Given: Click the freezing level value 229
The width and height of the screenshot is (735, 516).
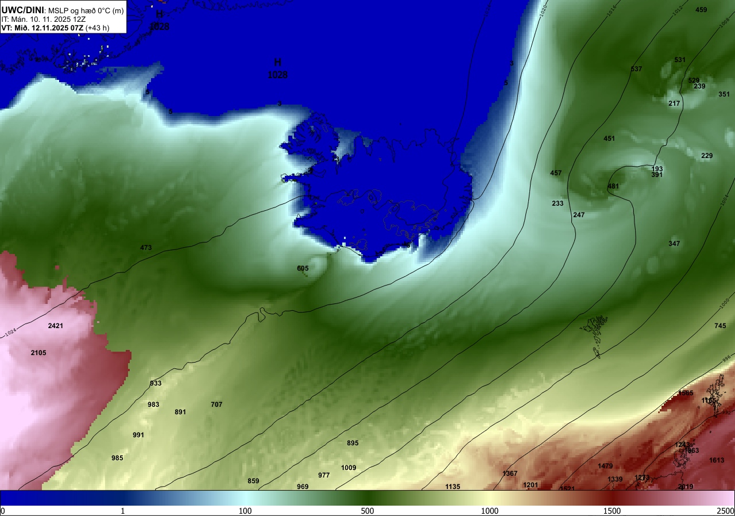Looking at the screenshot, I should [707, 156].
